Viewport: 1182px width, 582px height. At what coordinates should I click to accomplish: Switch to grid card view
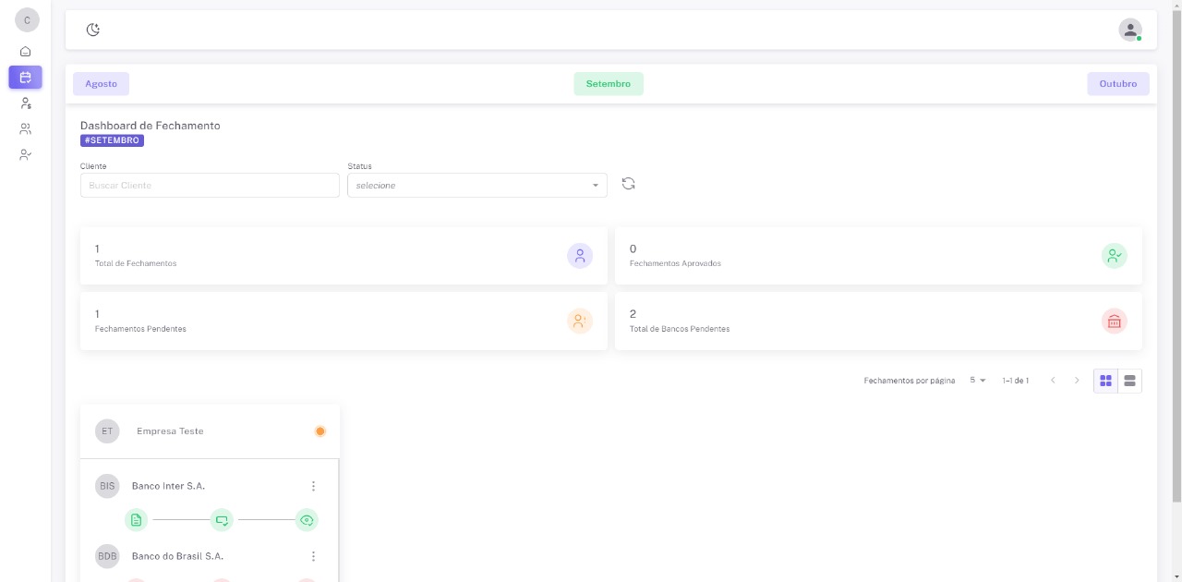[1105, 381]
